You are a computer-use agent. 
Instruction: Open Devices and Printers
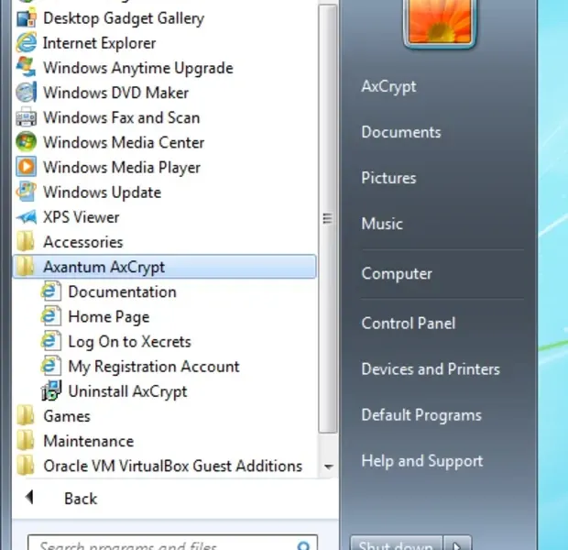coord(431,369)
